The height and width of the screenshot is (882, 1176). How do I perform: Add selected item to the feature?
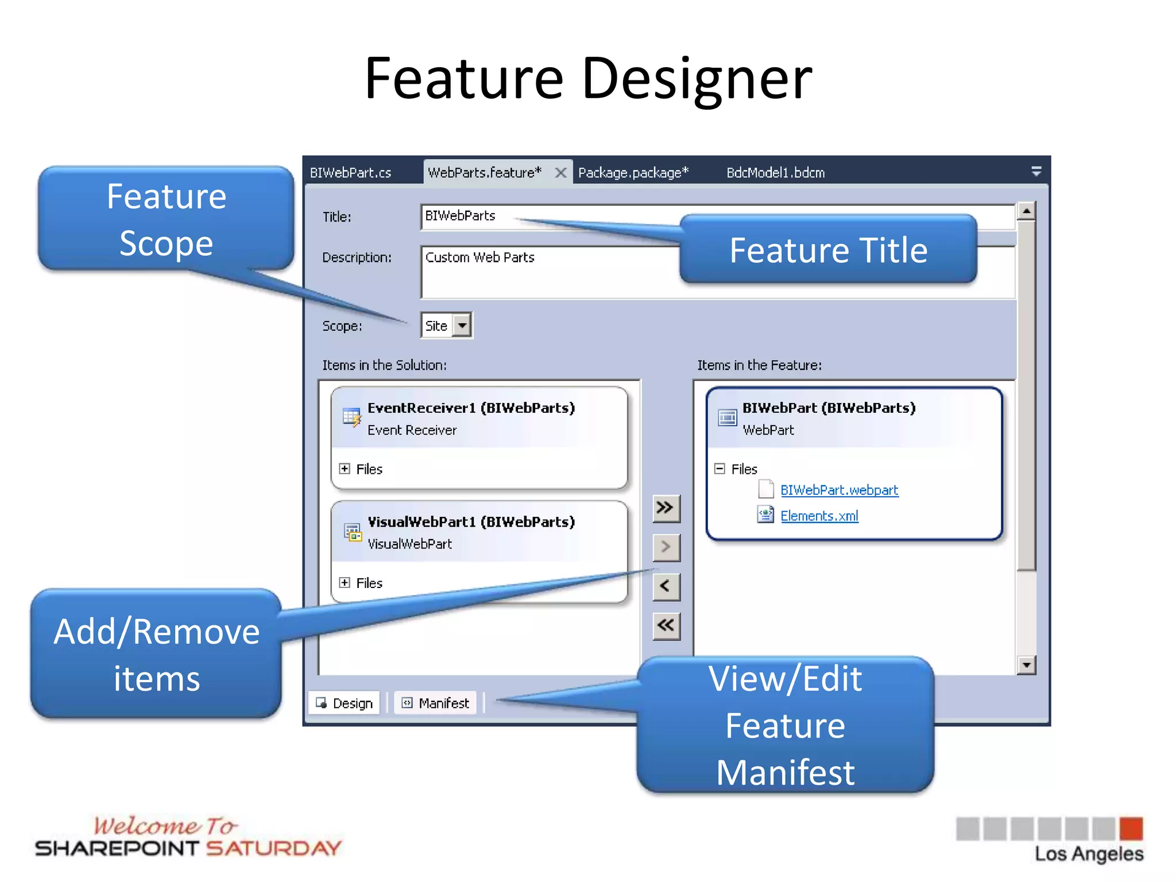666,547
